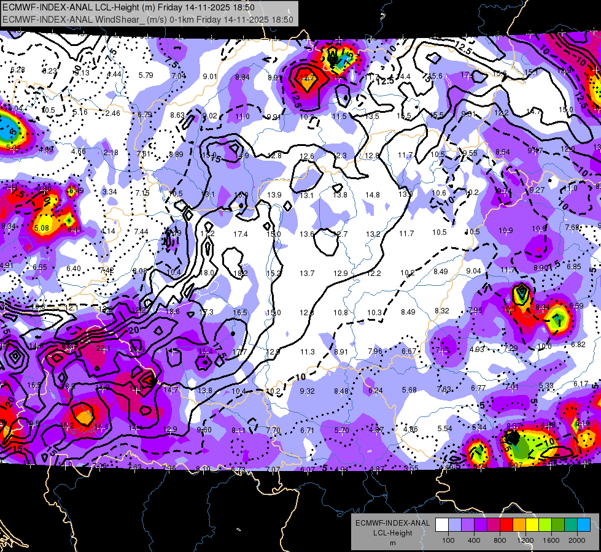The height and width of the screenshot is (552, 601).
Task: Select the grid value 10.9
Action: pos(506,230)
